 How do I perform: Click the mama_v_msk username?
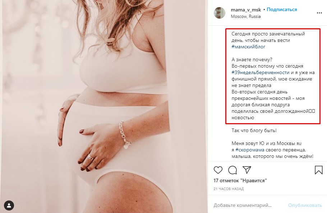tap(246, 10)
